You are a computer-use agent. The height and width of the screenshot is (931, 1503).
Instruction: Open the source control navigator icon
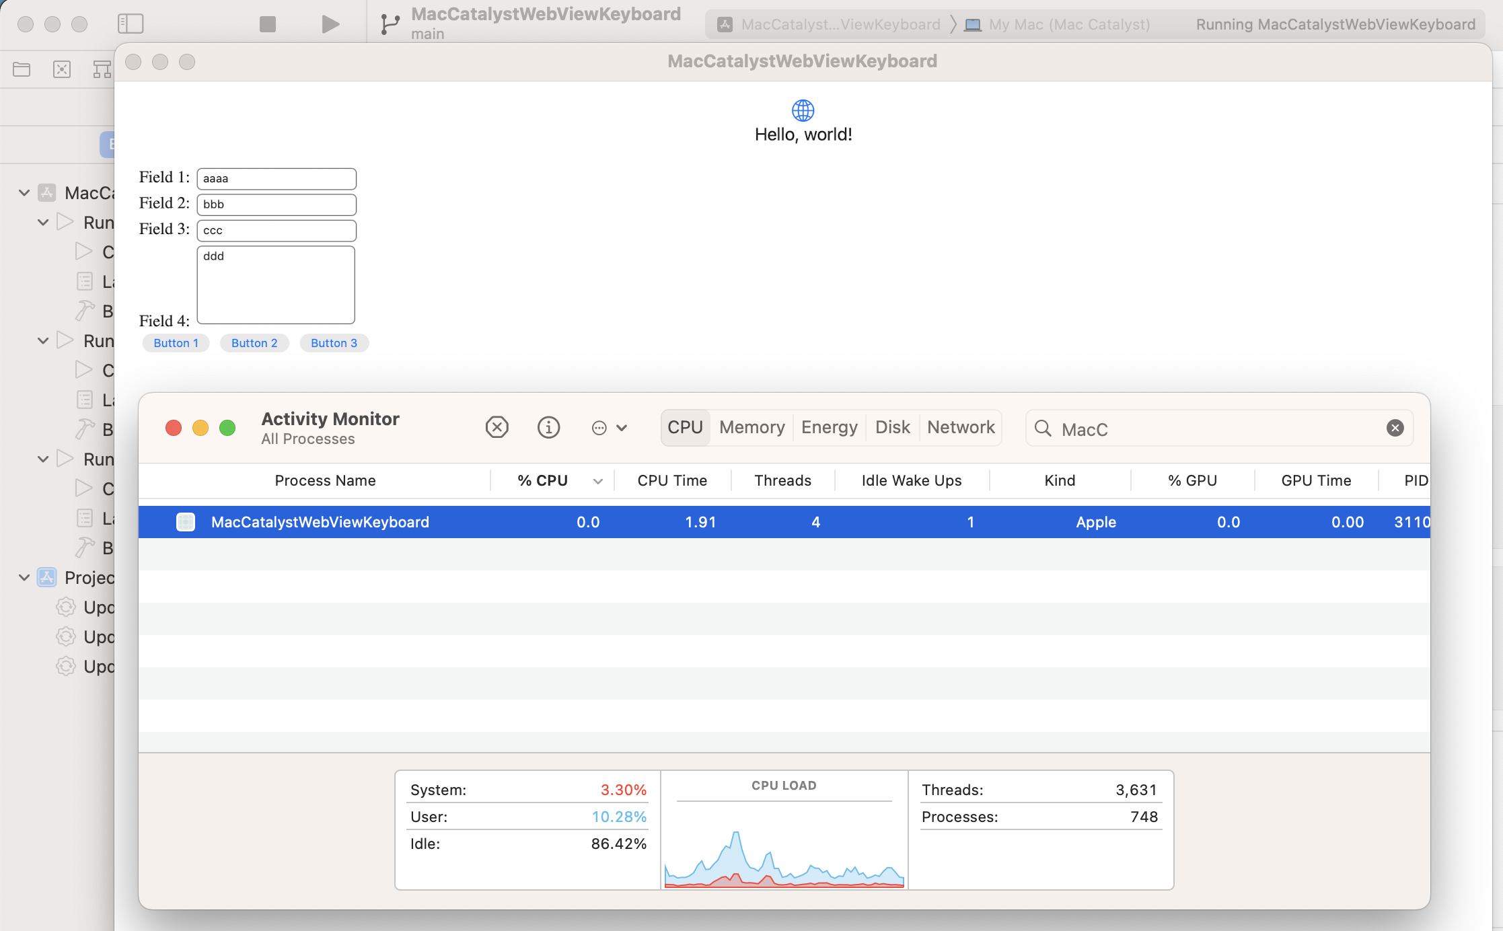(62, 69)
